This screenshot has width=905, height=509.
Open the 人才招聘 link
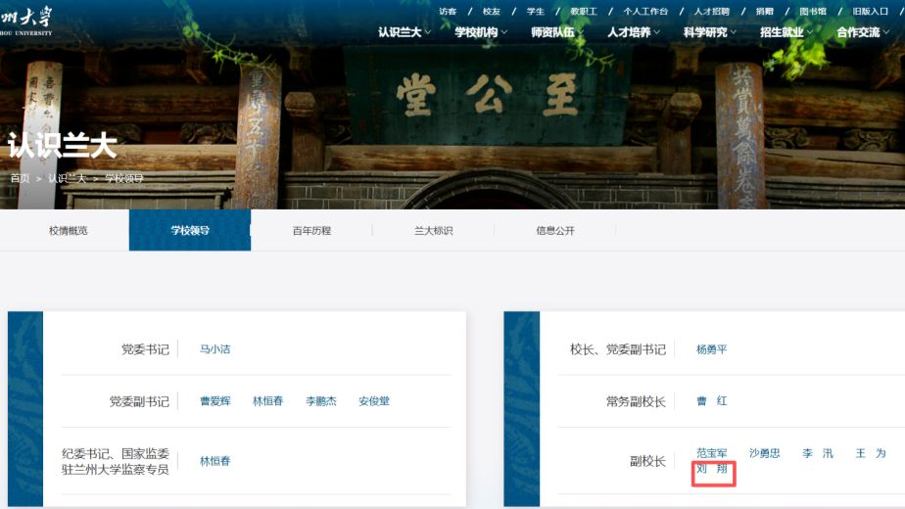point(712,11)
